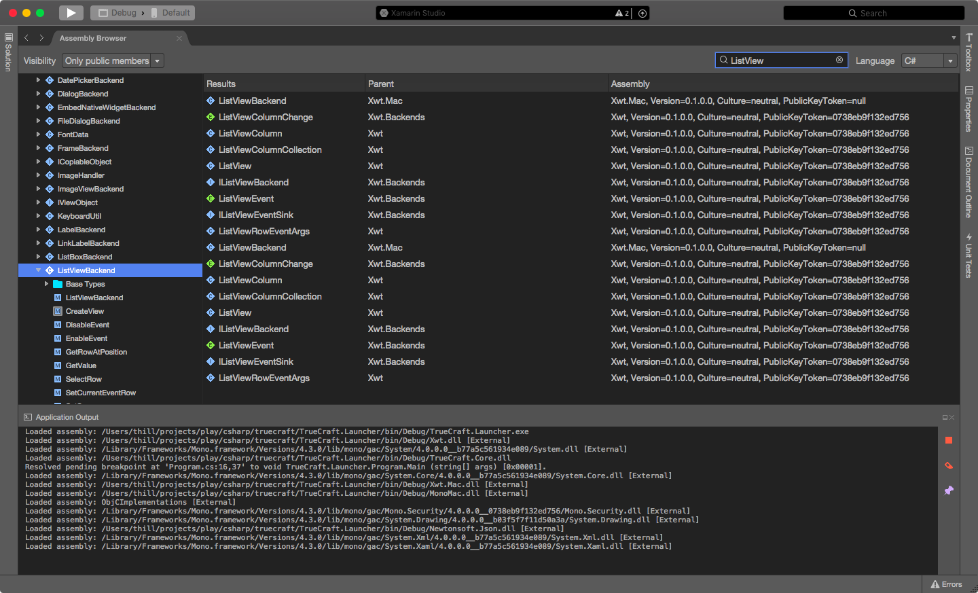Viewport: 978px width, 593px height.
Task: Sort by the Assembly column header
Action: pyautogui.click(x=783, y=84)
